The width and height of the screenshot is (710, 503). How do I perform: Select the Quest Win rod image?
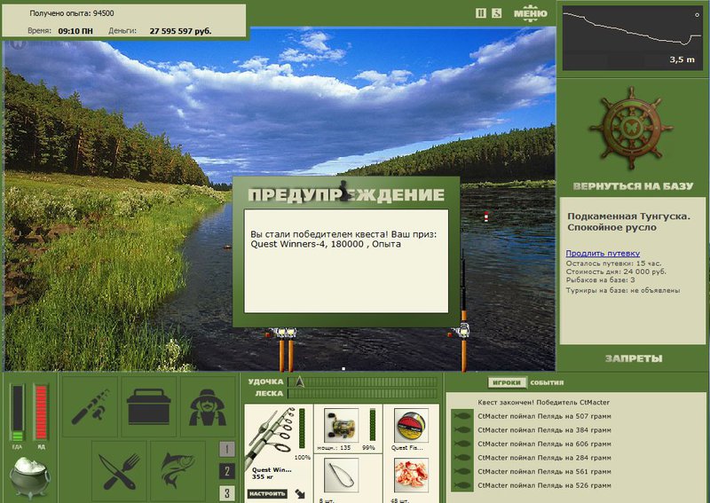click(x=272, y=436)
